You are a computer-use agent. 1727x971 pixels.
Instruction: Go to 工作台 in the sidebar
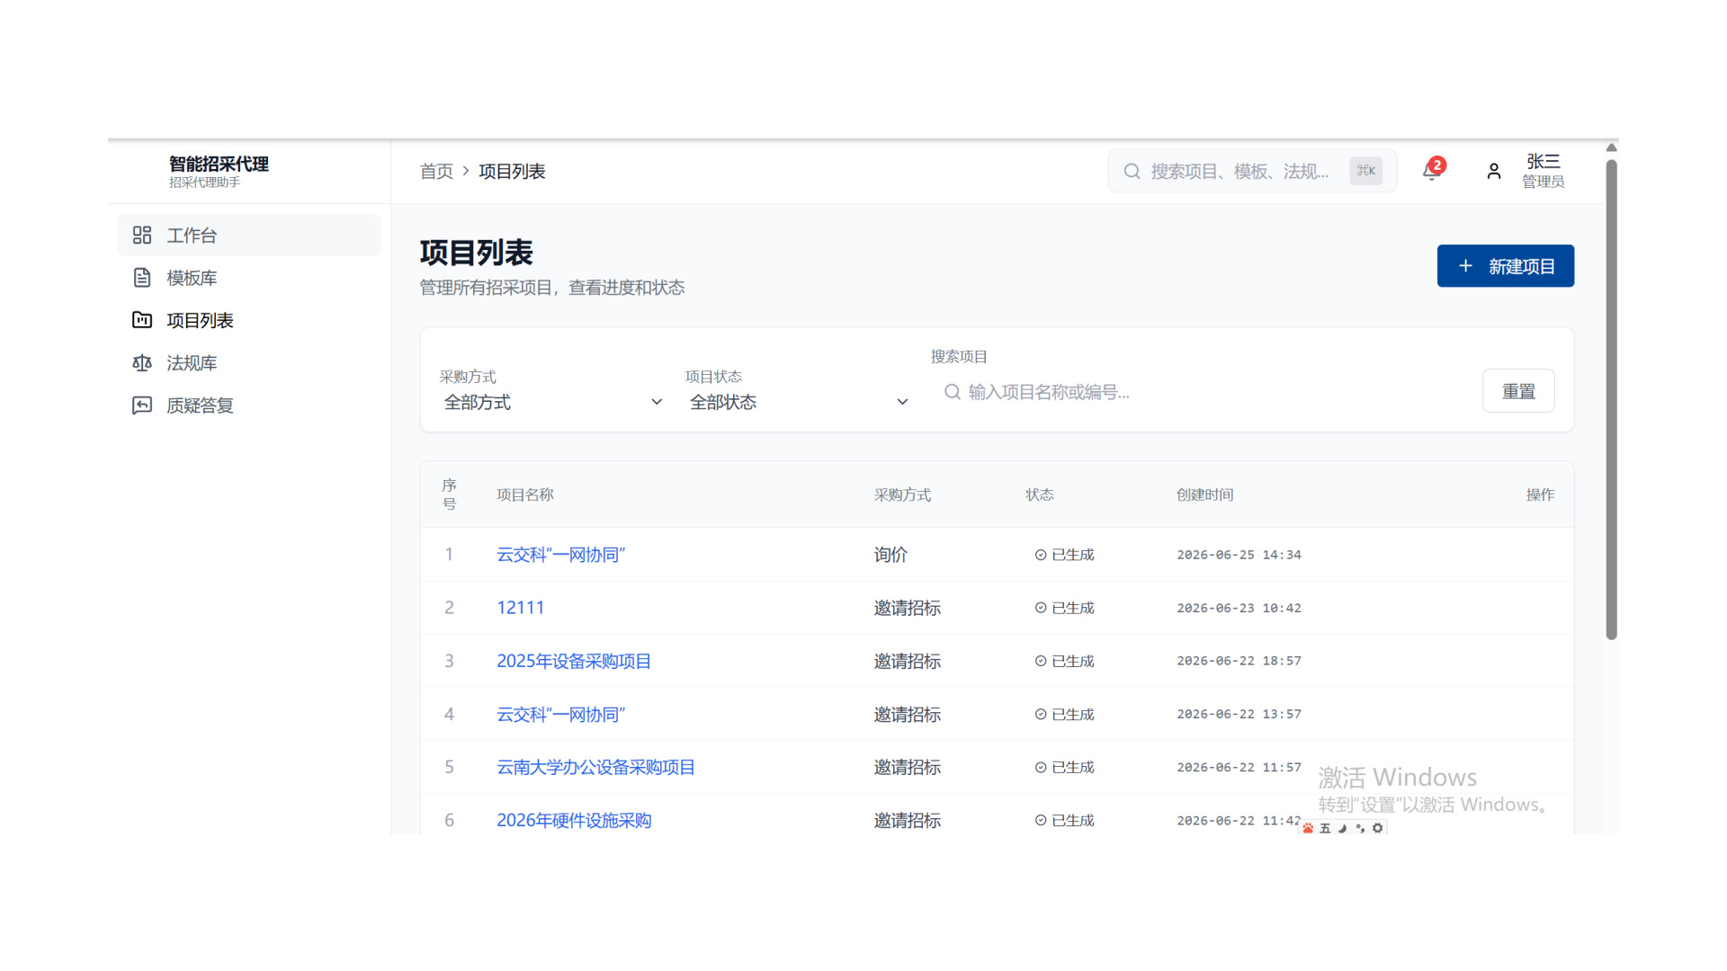click(249, 236)
